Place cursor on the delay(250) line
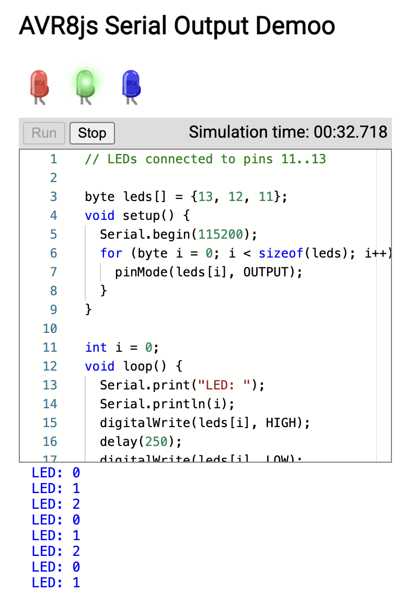 tap(141, 442)
